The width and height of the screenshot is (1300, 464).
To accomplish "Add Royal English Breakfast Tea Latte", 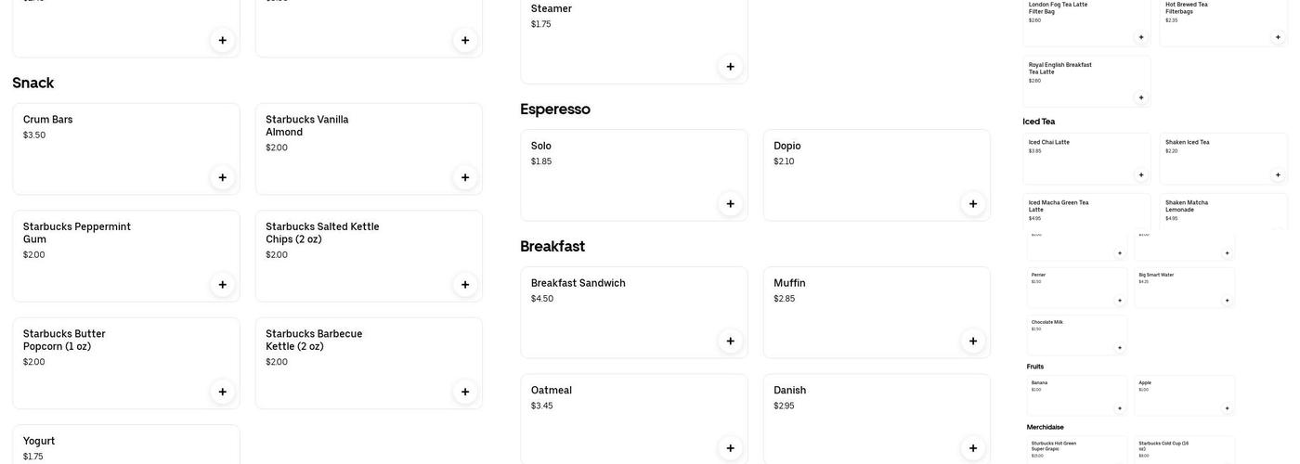I will click(x=1141, y=97).
